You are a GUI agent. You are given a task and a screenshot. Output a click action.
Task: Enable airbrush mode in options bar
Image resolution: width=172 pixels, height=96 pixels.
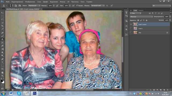(73, 6)
